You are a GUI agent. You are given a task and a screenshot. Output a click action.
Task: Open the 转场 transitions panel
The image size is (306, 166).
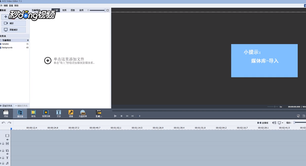[33, 113]
